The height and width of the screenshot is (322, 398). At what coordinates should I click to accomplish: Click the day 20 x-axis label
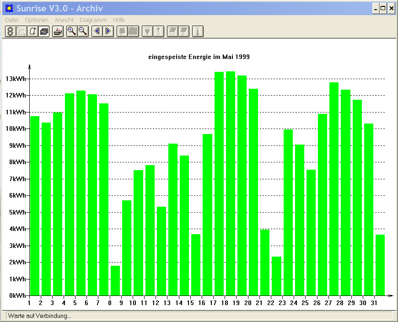click(x=248, y=303)
